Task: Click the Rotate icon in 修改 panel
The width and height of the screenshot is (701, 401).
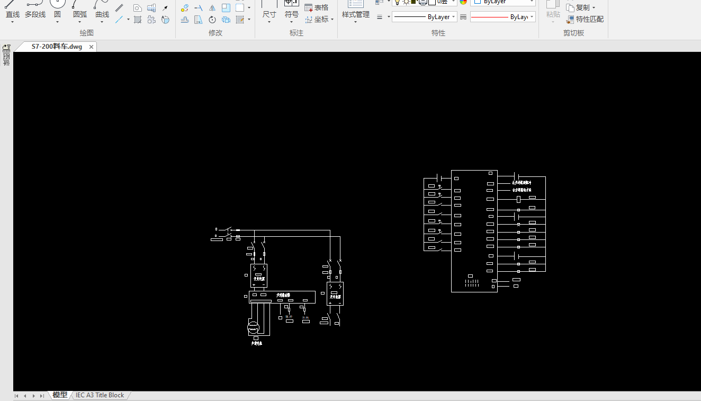Action: (x=212, y=20)
